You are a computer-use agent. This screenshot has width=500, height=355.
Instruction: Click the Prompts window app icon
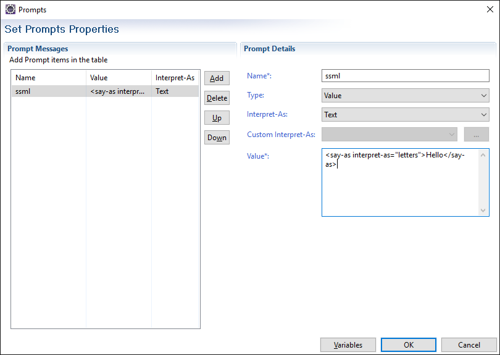pyautogui.click(x=10, y=9)
